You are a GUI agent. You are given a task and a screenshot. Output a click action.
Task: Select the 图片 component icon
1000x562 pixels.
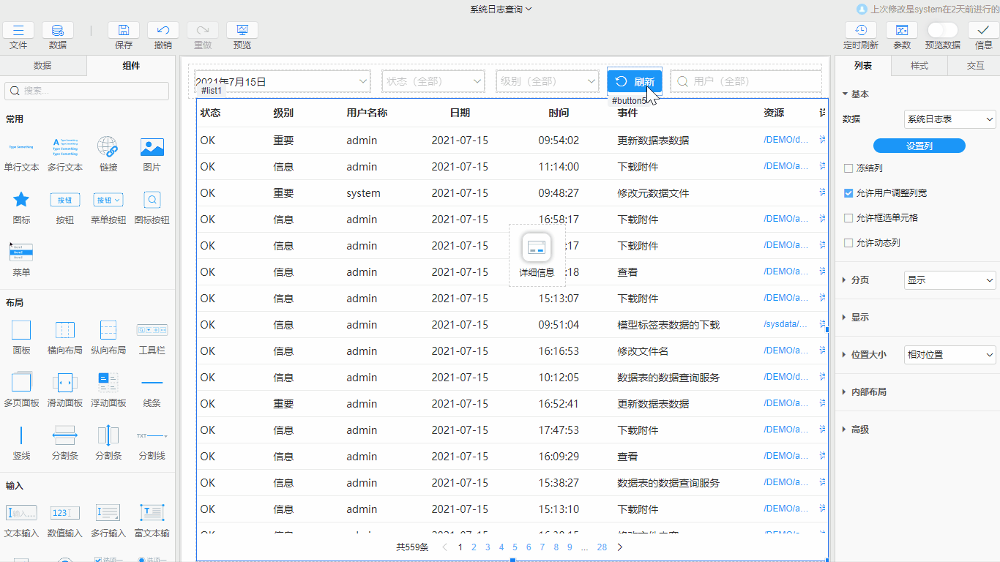click(152, 149)
